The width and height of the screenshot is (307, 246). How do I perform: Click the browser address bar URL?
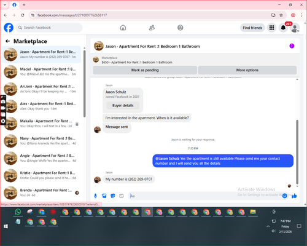(x=72, y=15)
